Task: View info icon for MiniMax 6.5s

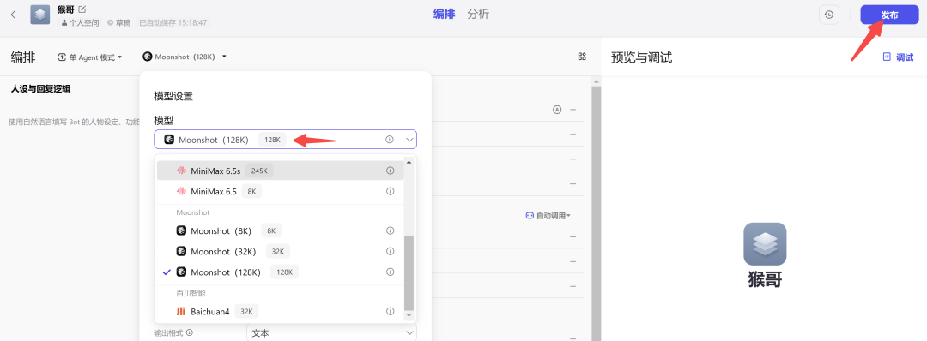Action: (391, 170)
